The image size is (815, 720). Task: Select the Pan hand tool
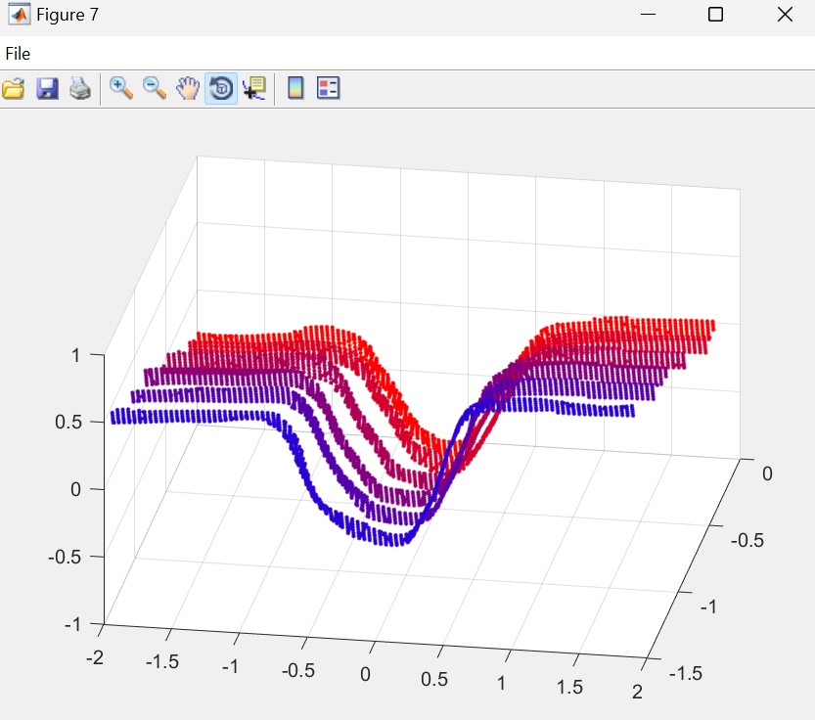(x=187, y=89)
